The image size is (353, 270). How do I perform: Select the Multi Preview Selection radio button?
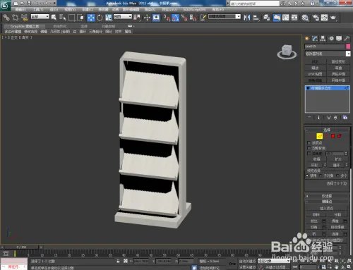337,176
